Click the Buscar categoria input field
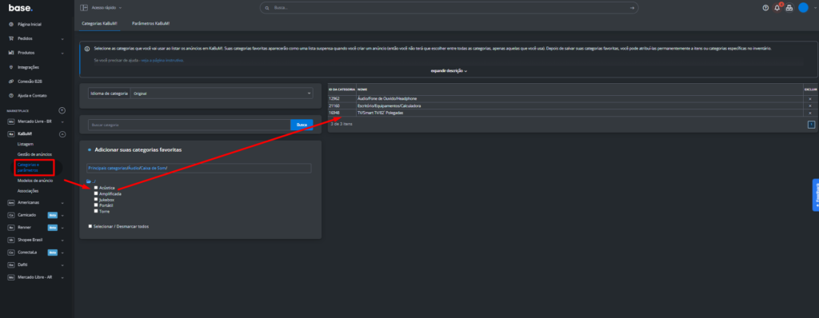This screenshot has height=318, width=819. 189,125
